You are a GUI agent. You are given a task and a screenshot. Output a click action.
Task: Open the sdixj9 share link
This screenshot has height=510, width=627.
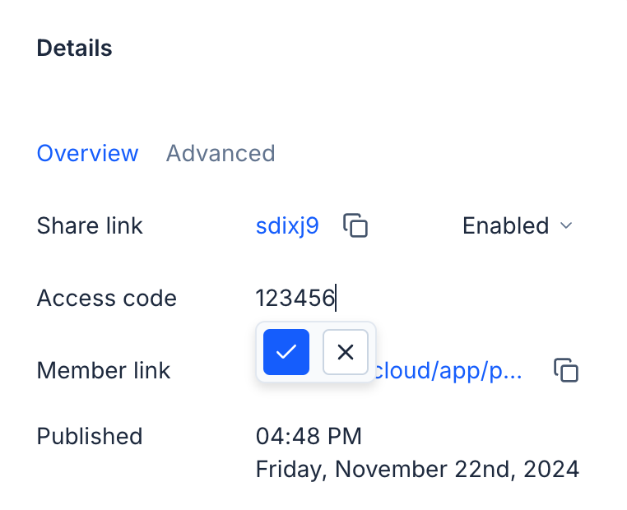pos(287,225)
